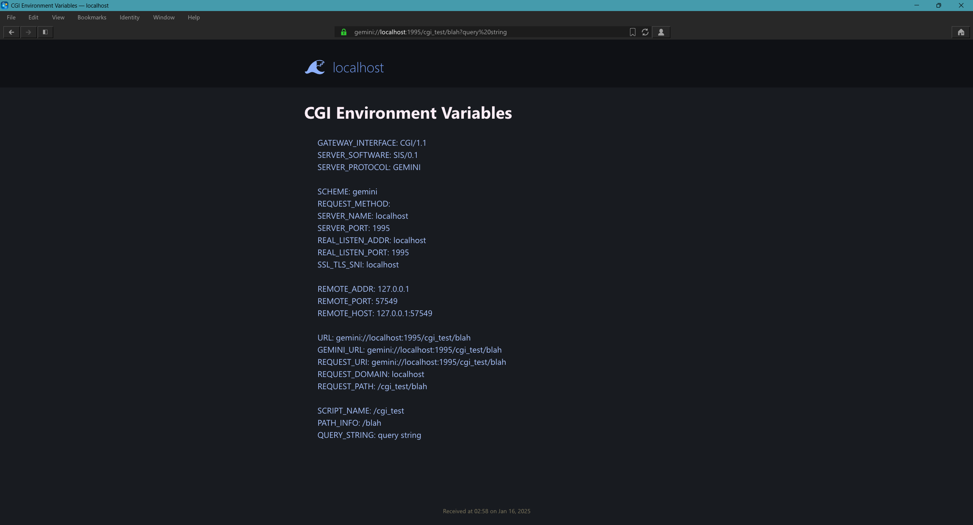Open the Edit menu
Viewport: 973px width, 525px height.
pos(33,17)
